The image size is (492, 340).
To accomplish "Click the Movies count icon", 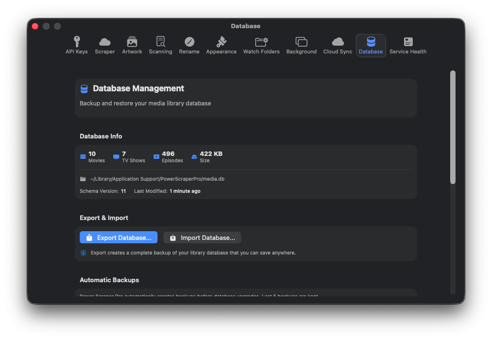I will coord(83,157).
